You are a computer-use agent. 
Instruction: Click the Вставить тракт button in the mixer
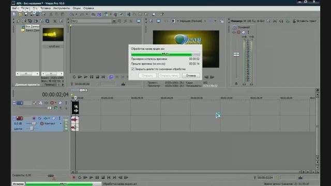[x=305, y=21]
